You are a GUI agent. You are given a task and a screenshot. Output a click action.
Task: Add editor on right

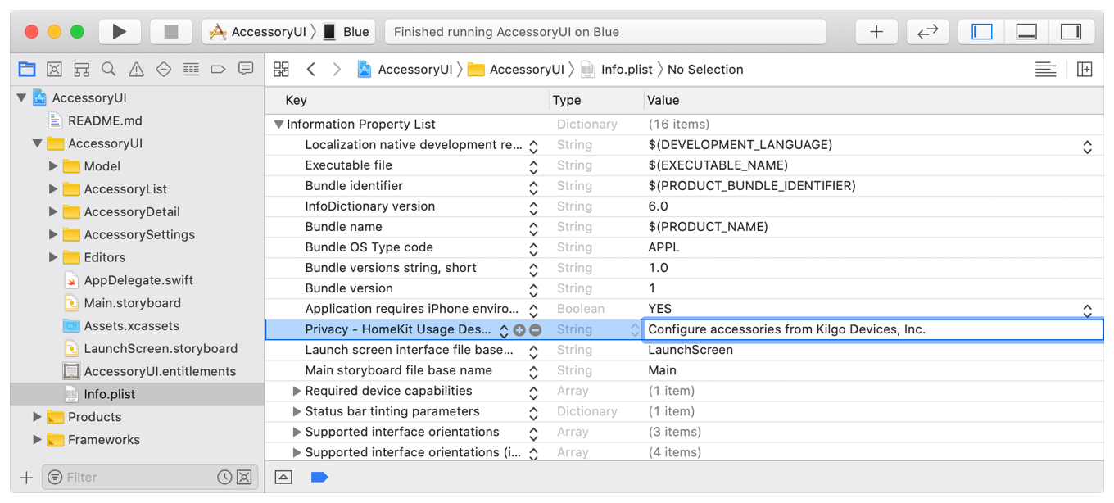(x=1085, y=70)
